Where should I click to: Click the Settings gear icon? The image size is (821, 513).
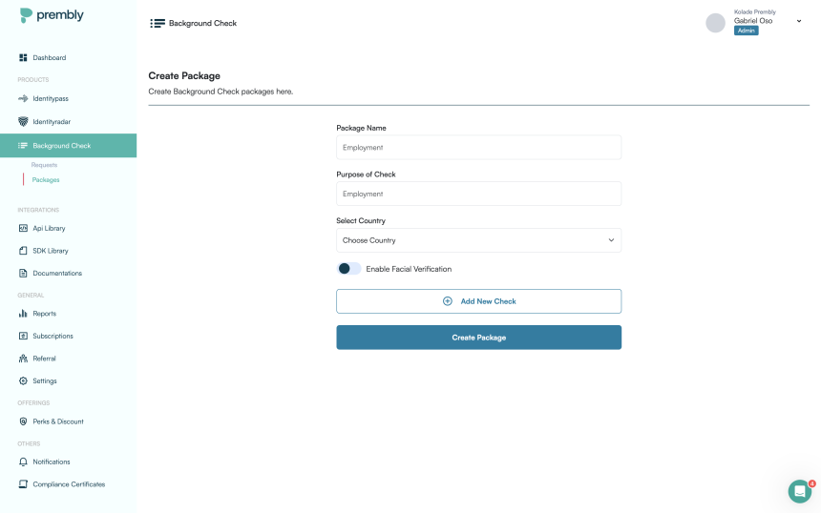[23, 381]
